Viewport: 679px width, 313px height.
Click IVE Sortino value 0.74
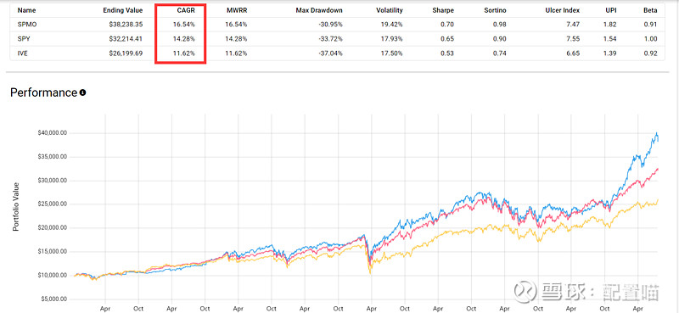(x=500, y=53)
